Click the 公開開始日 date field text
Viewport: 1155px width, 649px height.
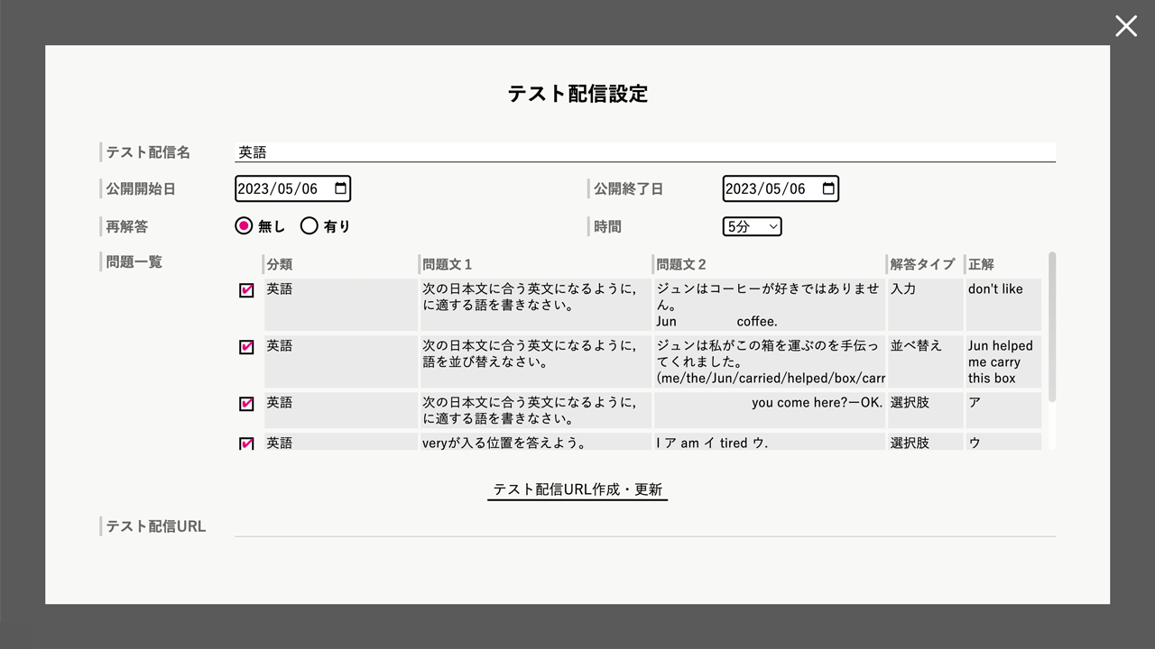pyautogui.click(x=278, y=188)
